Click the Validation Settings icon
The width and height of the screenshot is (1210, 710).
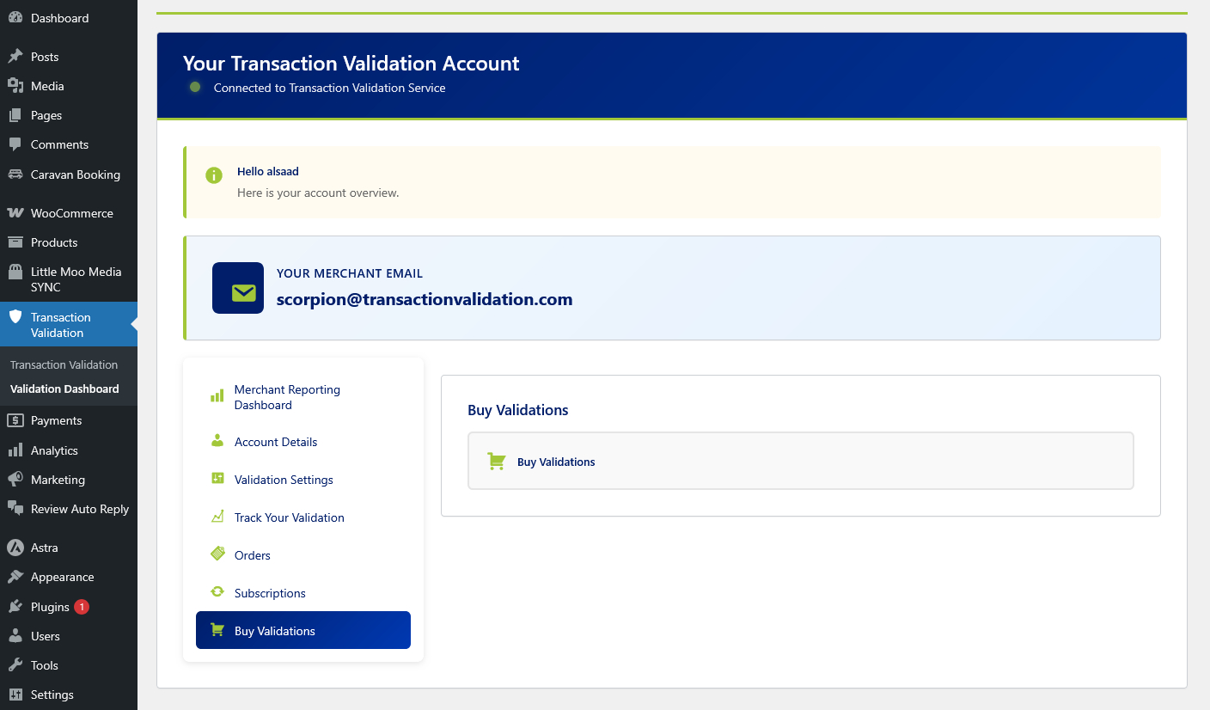pyautogui.click(x=217, y=479)
